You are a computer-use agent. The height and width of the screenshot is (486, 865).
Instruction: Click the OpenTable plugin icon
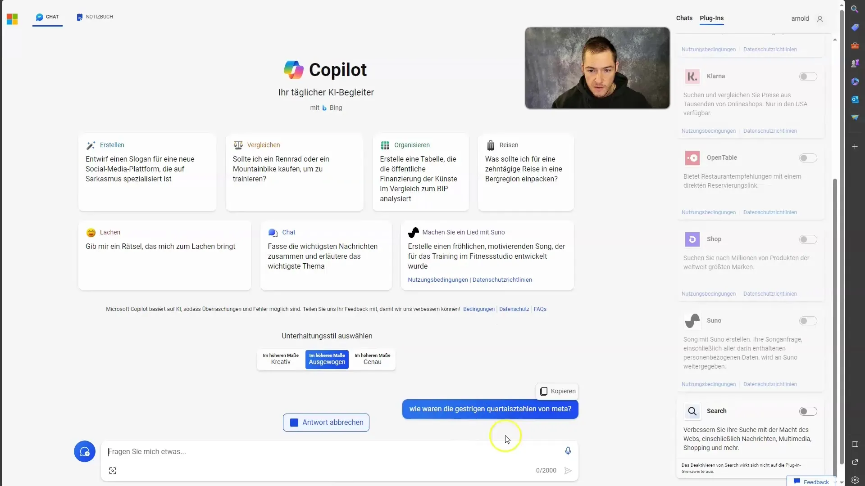click(x=692, y=157)
